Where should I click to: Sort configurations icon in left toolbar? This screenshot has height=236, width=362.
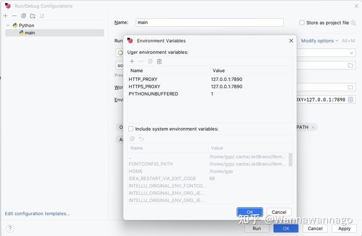[x=42, y=16]
